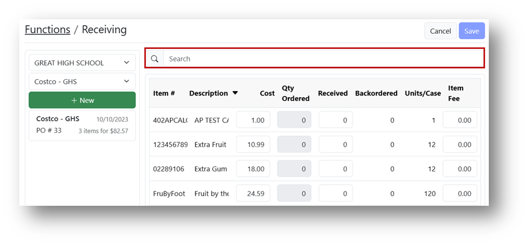Click the Item Fee column header
Screen dimensions: 528x245
coord(456,93)
